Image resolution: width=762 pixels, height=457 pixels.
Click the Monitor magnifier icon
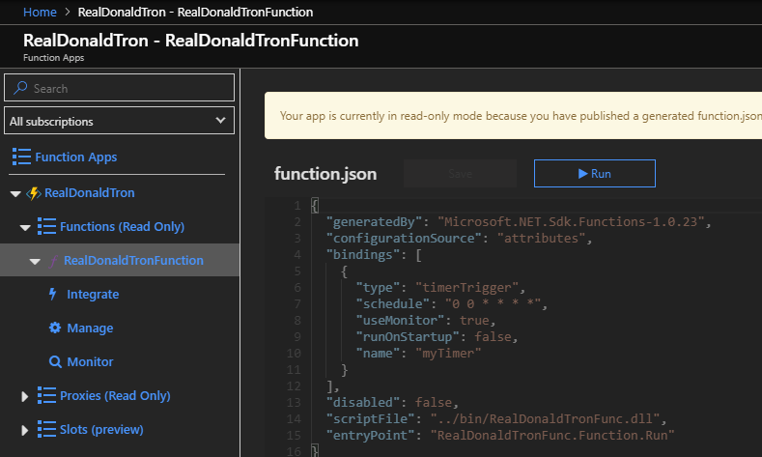pyautogui.click(x=55, y=361)
